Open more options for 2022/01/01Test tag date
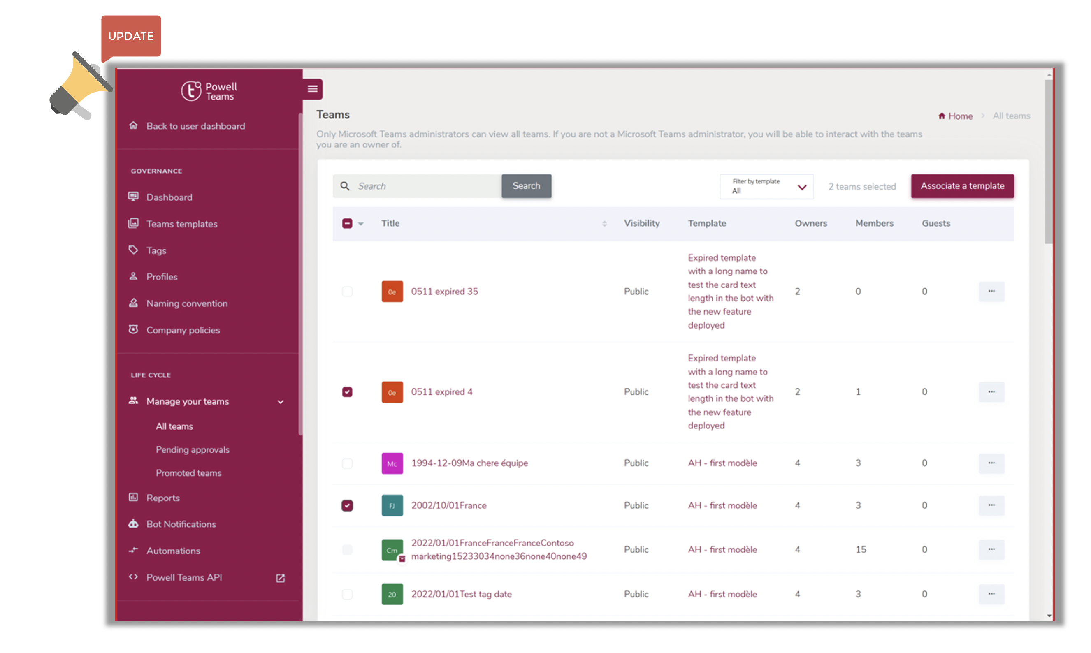Screen dimensions: 1091x653 [991, 594]
